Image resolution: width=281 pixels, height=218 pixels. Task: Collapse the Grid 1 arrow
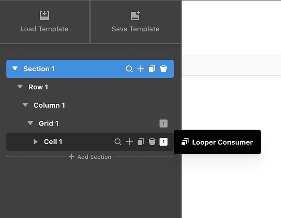tap(31, 123)
